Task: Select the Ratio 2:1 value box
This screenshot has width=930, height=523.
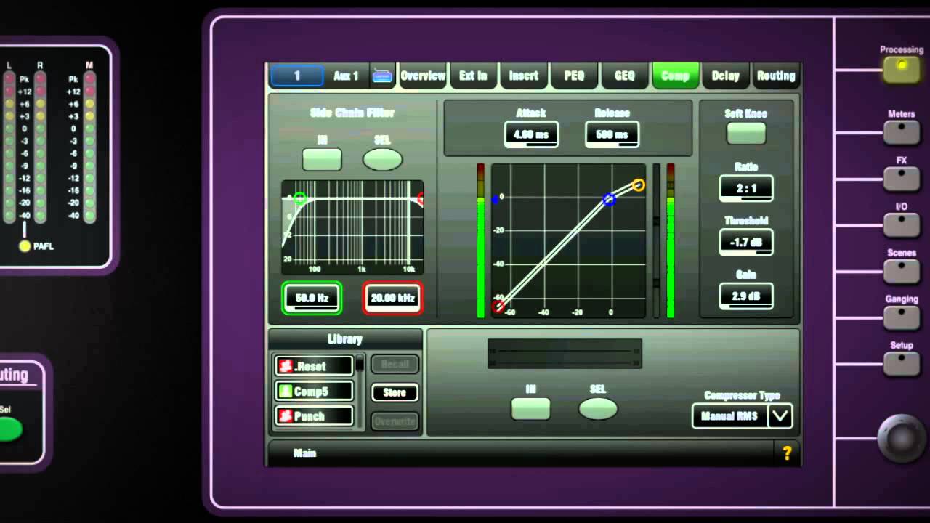Action: tap(746, 188)
